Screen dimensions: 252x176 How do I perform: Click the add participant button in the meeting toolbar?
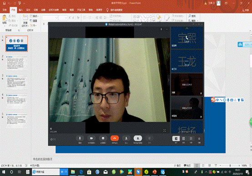coord(126,138)
